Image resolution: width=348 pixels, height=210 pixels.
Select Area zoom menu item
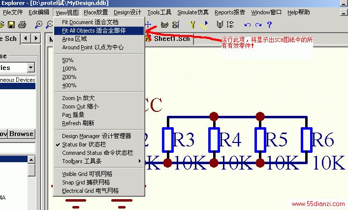tap(99, 39)
